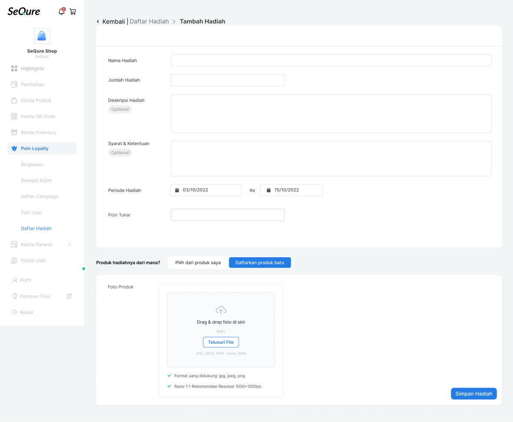513x422 pixels.
Task: Expand the Kelola Garansi submenu chevron
Action: [x=70, y=244]
